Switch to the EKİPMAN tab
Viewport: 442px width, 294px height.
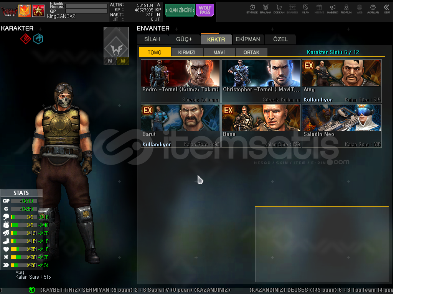point(248,39)
